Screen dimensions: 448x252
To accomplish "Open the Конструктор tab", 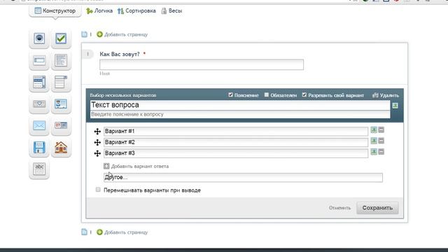I will coord(55,11).
